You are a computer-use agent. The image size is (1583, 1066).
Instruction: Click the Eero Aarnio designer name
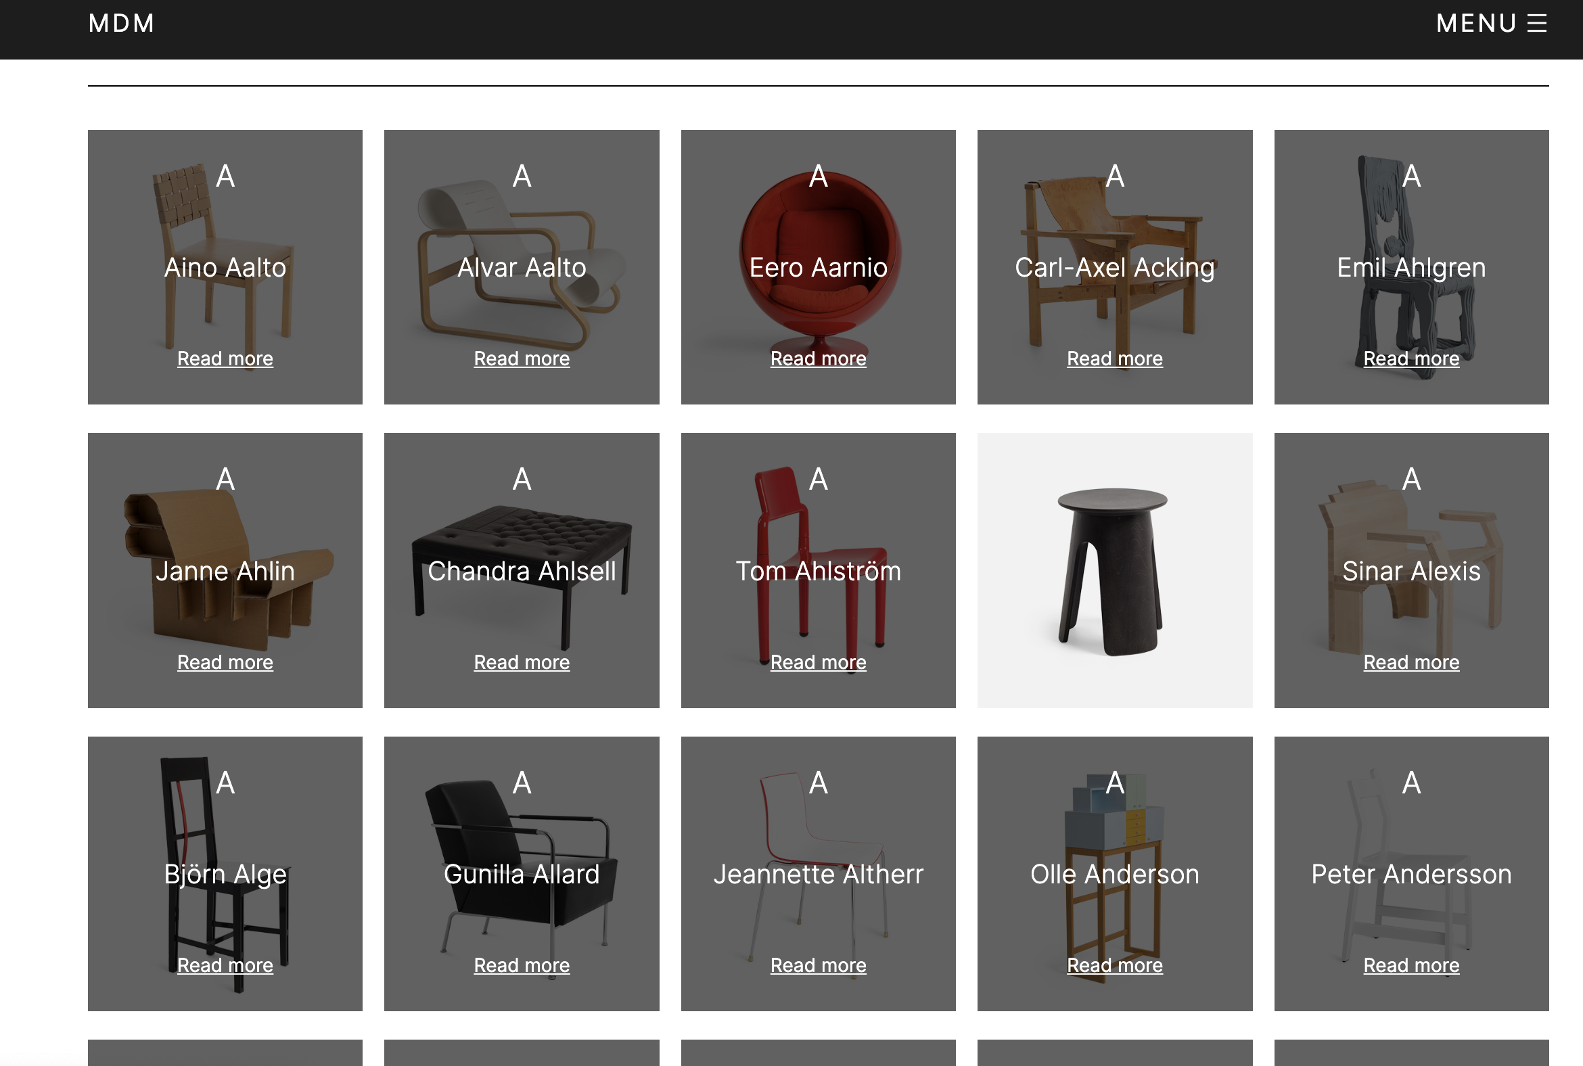click(x=818, y=267)
